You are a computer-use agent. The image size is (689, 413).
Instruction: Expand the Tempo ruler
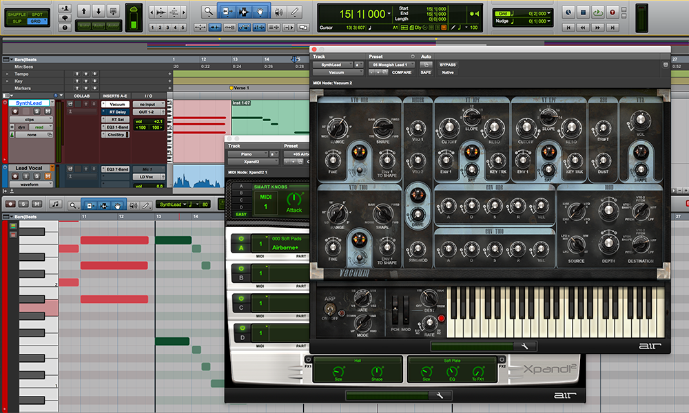(7, 74)
